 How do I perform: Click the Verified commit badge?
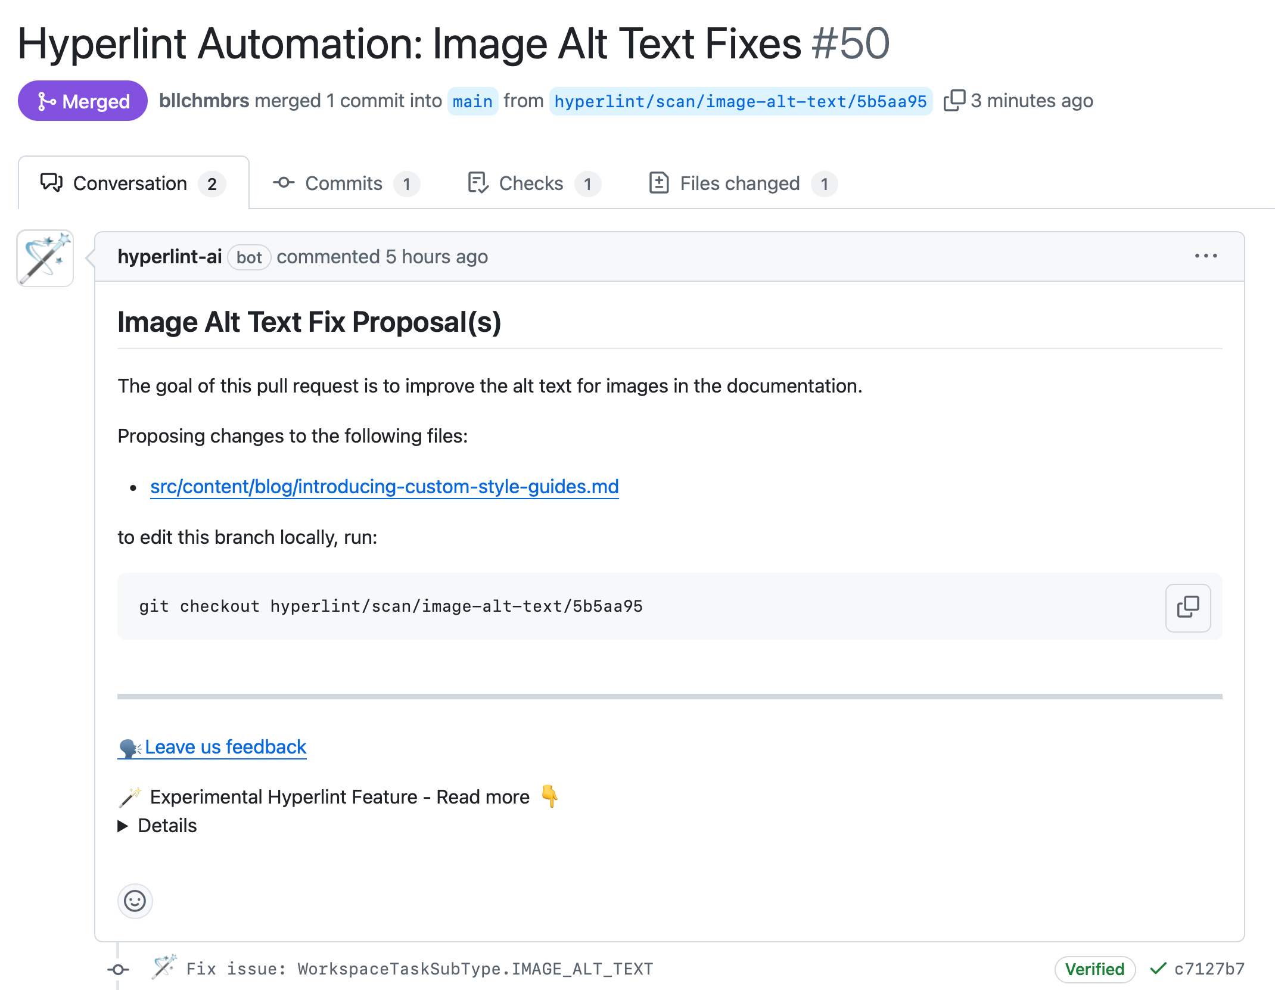(1094, 969)
